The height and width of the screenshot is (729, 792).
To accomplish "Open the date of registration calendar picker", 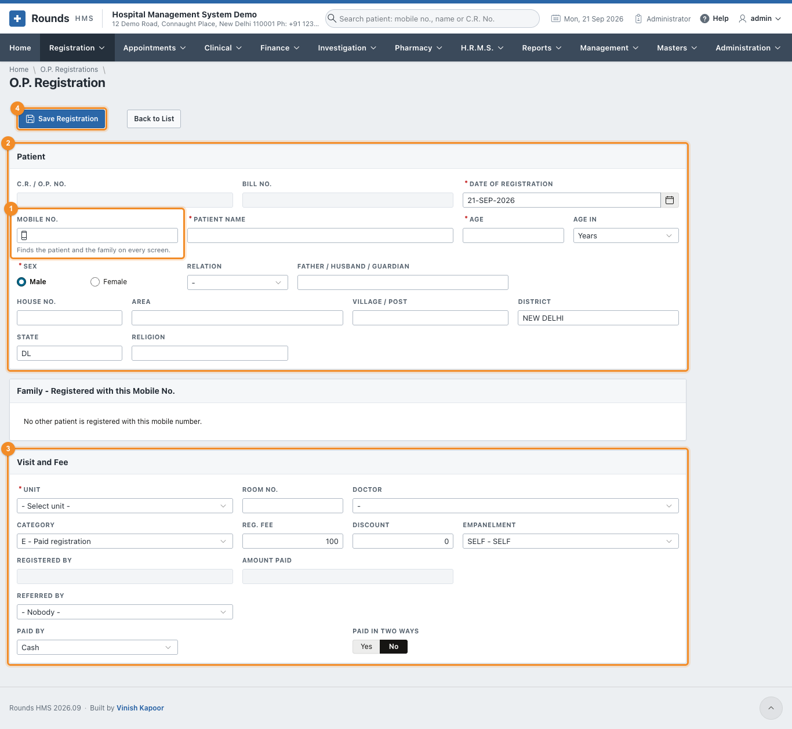I will point(670,200).
